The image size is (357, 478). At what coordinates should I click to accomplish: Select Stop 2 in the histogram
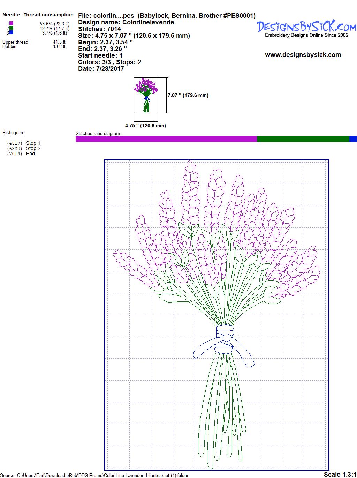[33, 148]
